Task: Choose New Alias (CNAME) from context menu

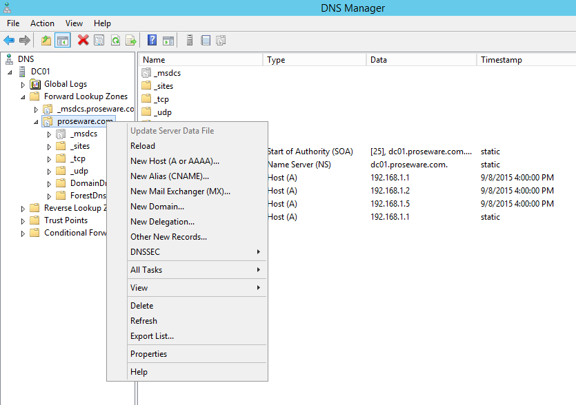Action: [170, 176]
